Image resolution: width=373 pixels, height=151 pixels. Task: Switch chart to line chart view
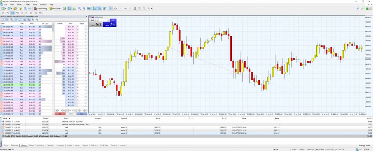click(x=74, y=8)
